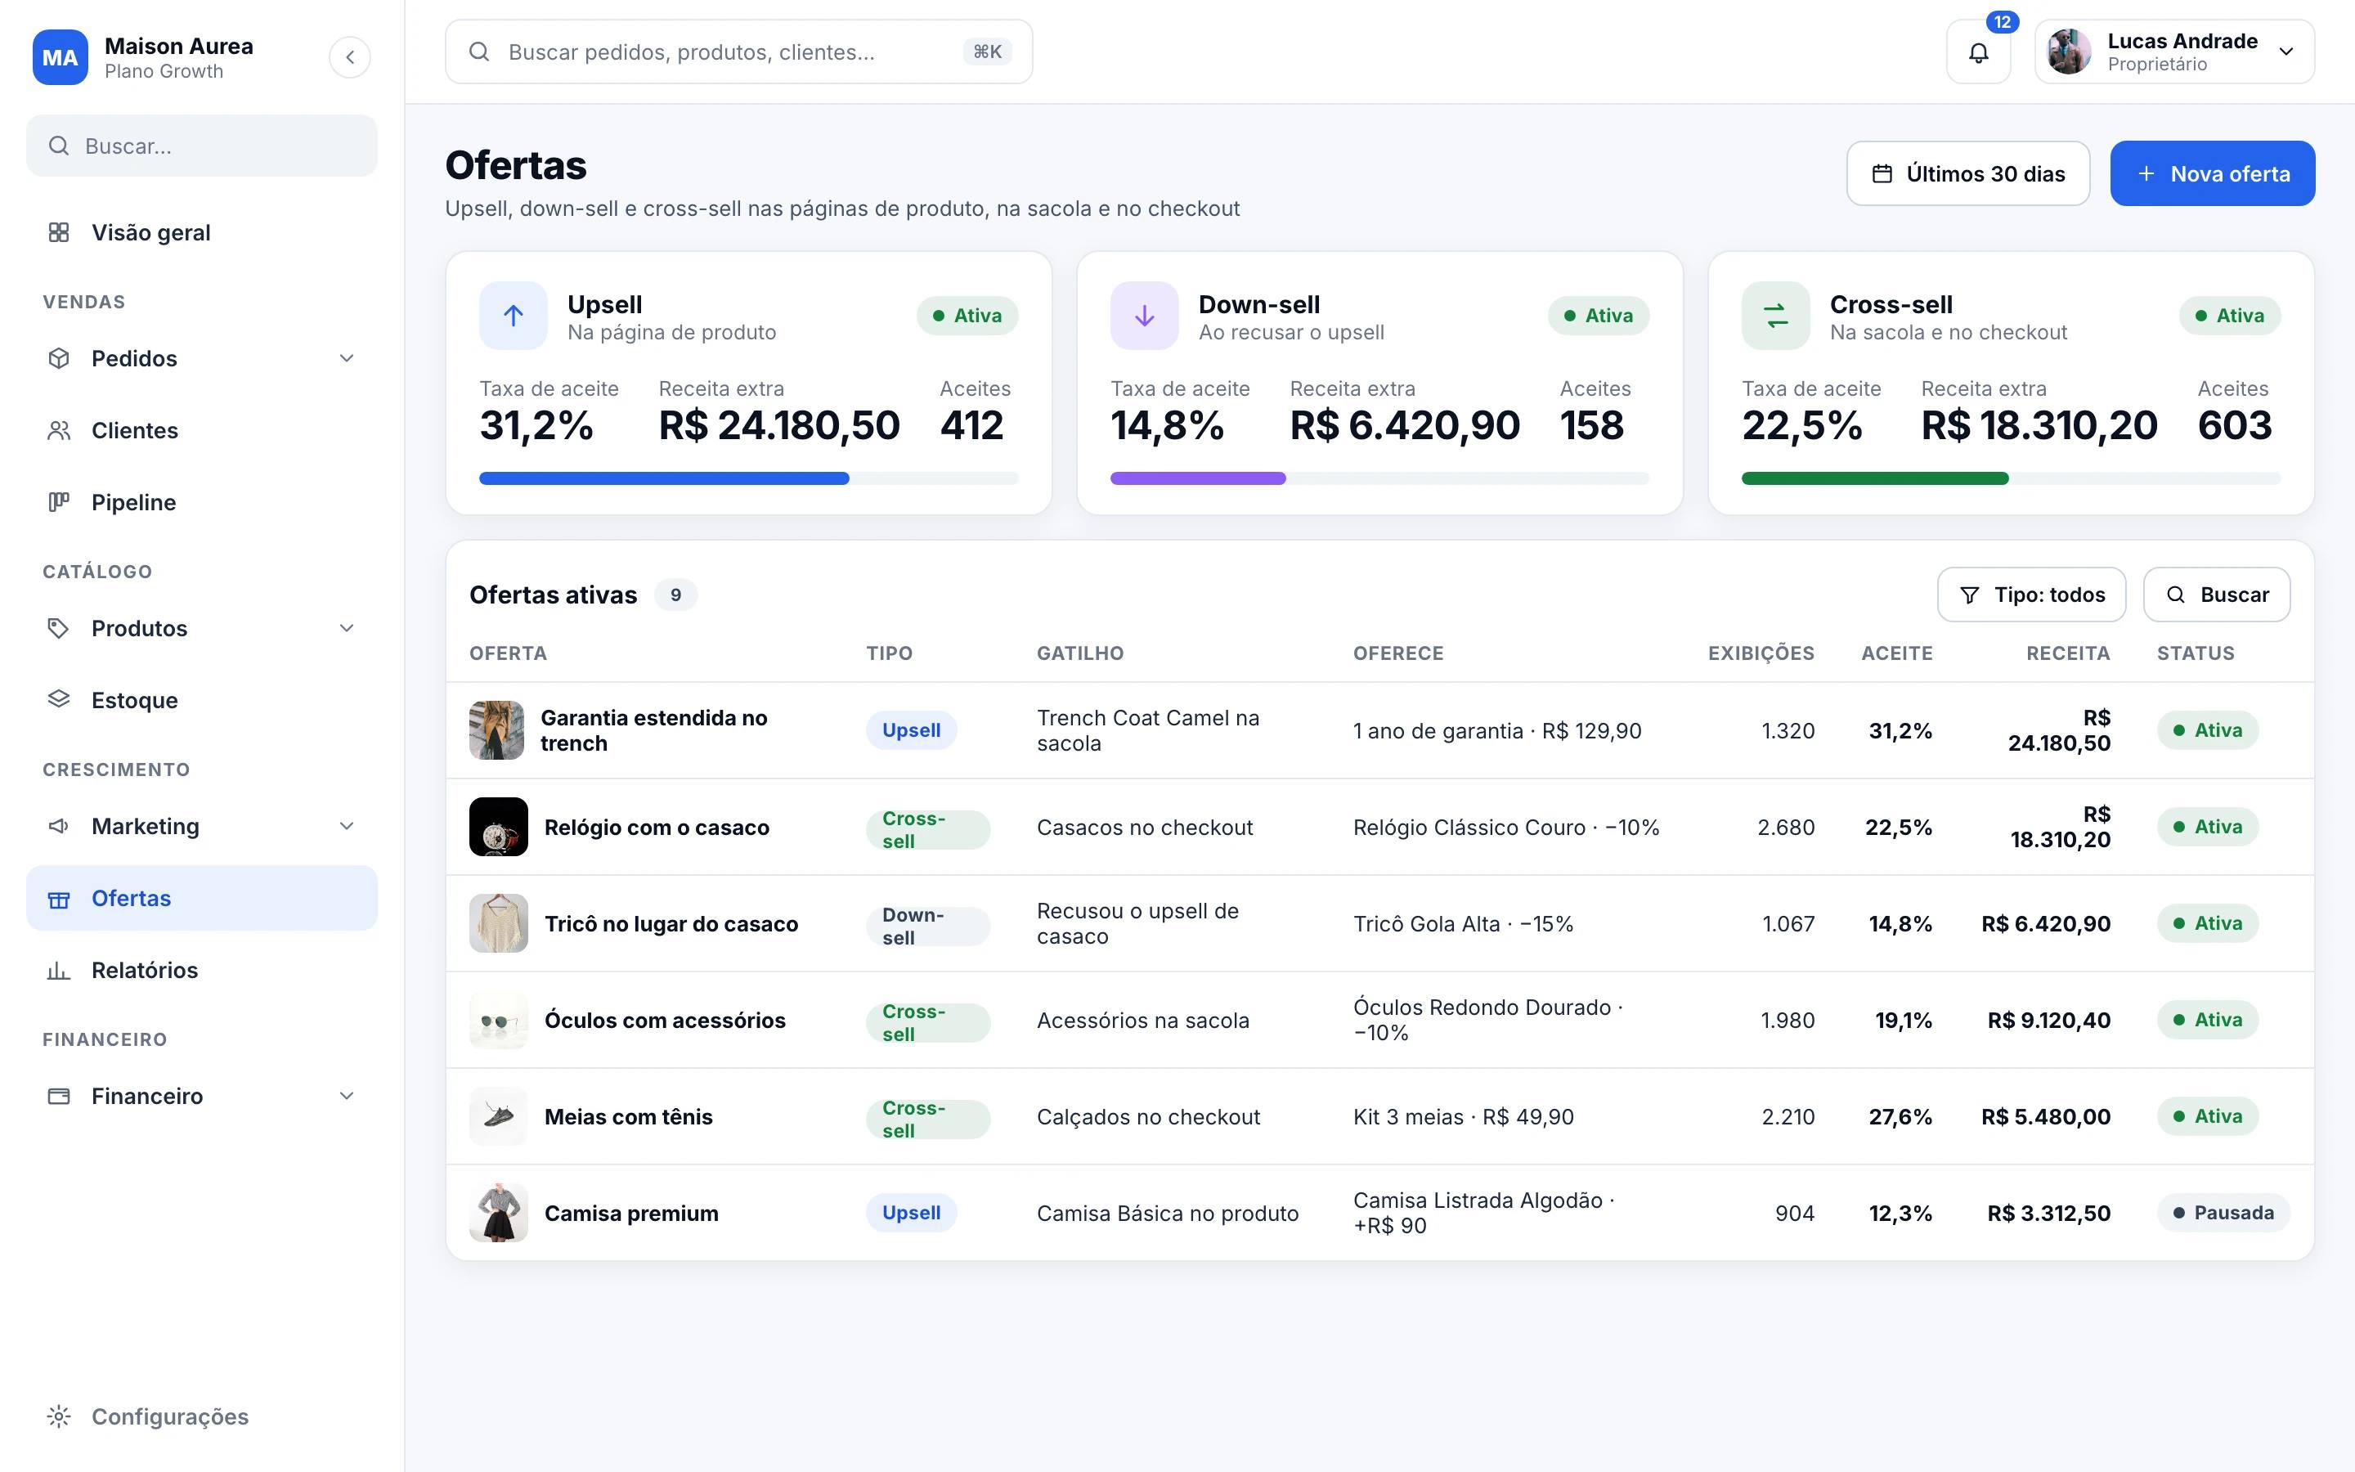
Task: Focus the sidebar Buscar... field
Action: coord(201,146)
